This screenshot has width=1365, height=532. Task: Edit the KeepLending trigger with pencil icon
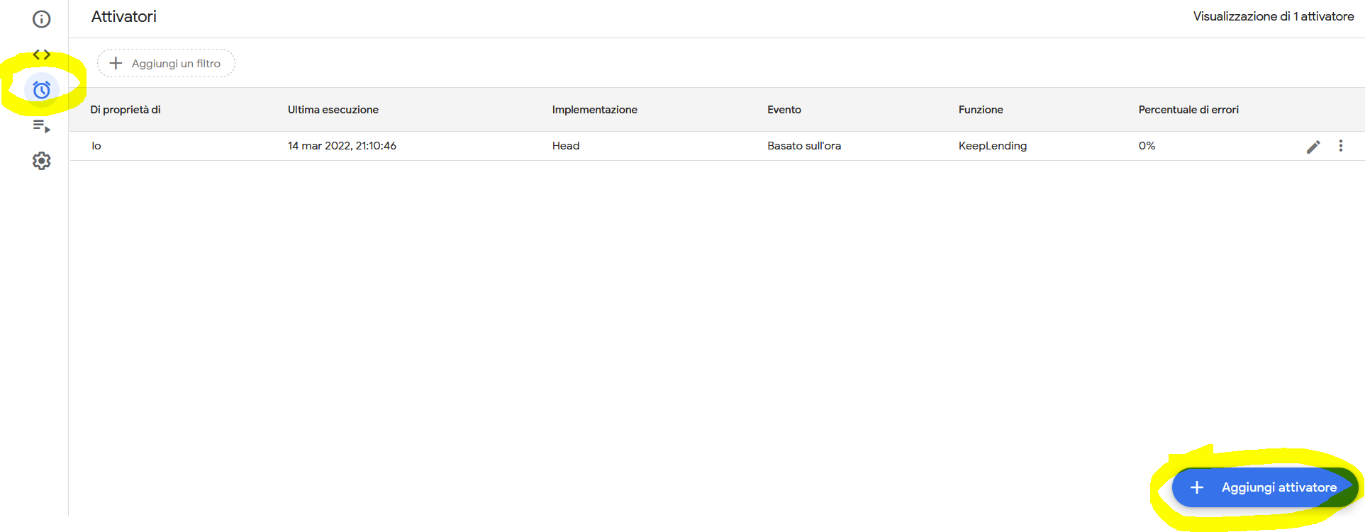1313,147
